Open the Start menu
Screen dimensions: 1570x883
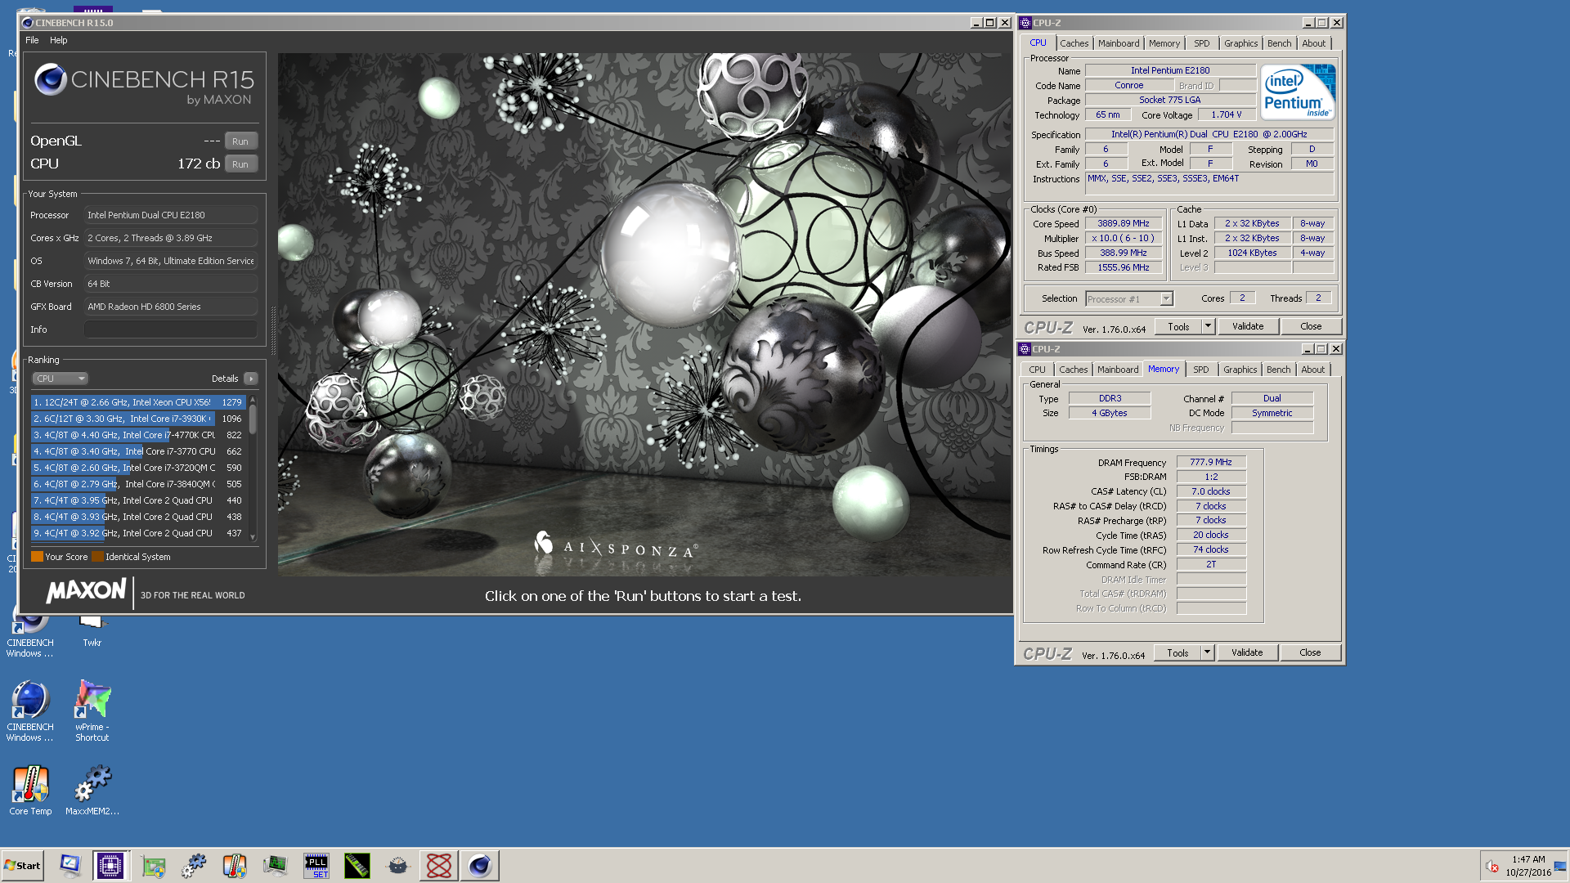(23, 865)
